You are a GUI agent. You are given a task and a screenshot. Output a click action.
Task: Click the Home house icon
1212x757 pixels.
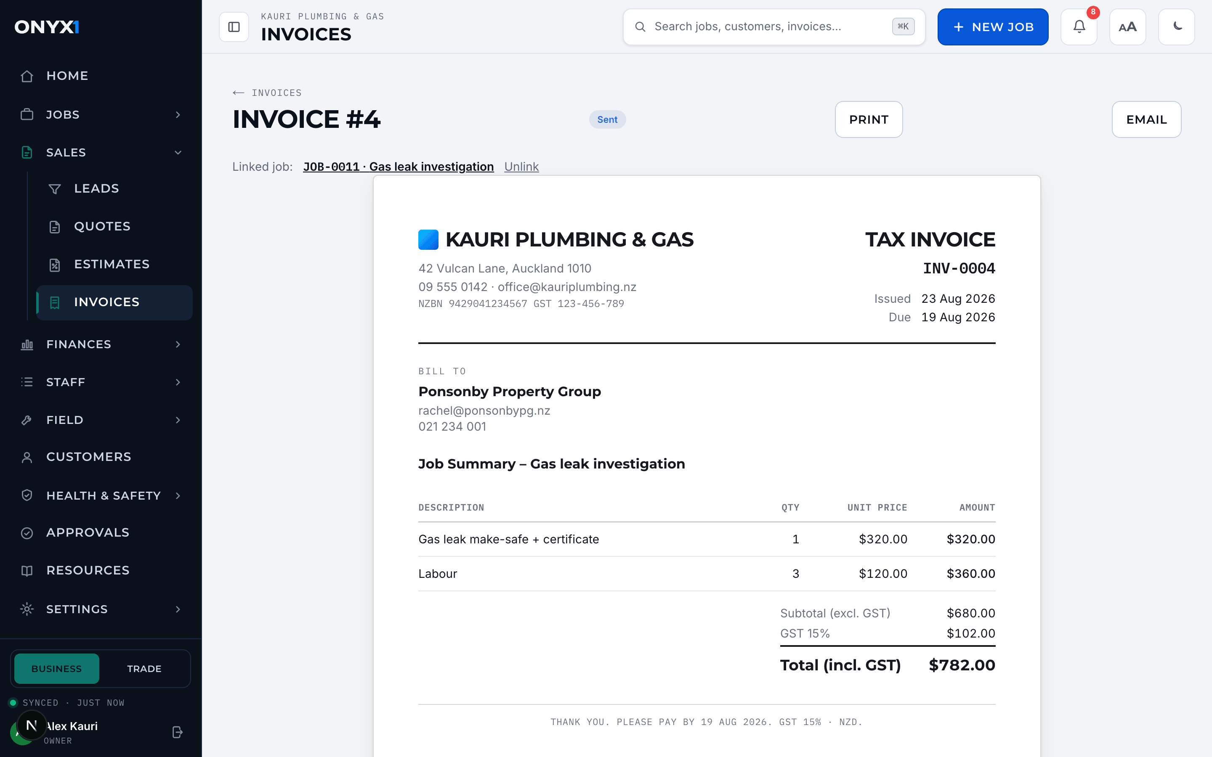(x=27, y=76)
